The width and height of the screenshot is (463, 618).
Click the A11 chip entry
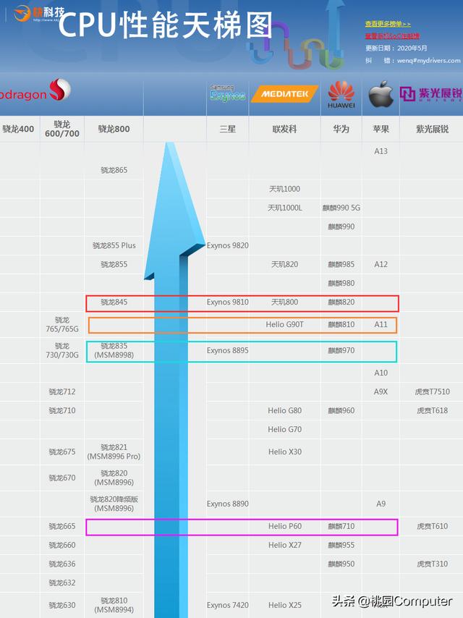coord(381,324)
